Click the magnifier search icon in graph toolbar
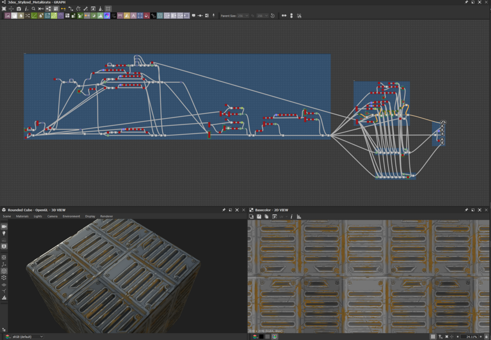This screenshot has width=491, height=340. click(33, 9)
